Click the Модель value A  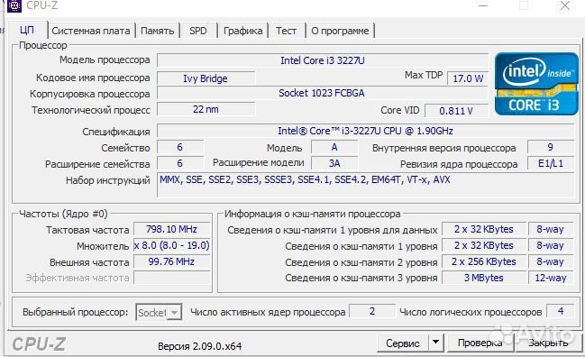(334, 147)
